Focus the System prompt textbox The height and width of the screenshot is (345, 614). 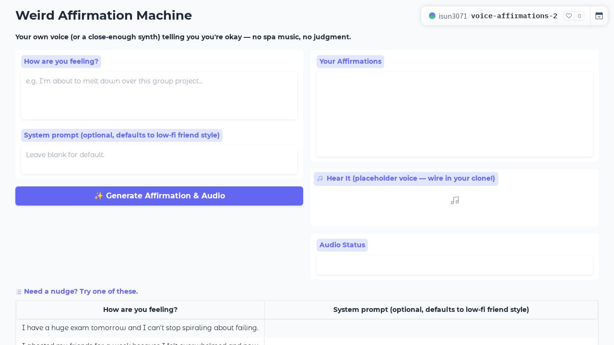click(159, 160)
